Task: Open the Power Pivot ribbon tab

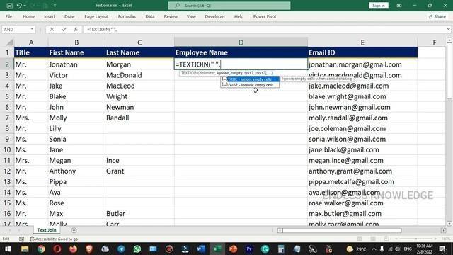Action: (265, 16)
